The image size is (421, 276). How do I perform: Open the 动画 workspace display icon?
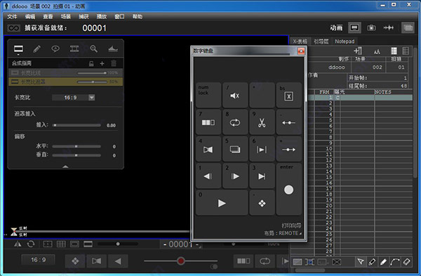(354, 27)
